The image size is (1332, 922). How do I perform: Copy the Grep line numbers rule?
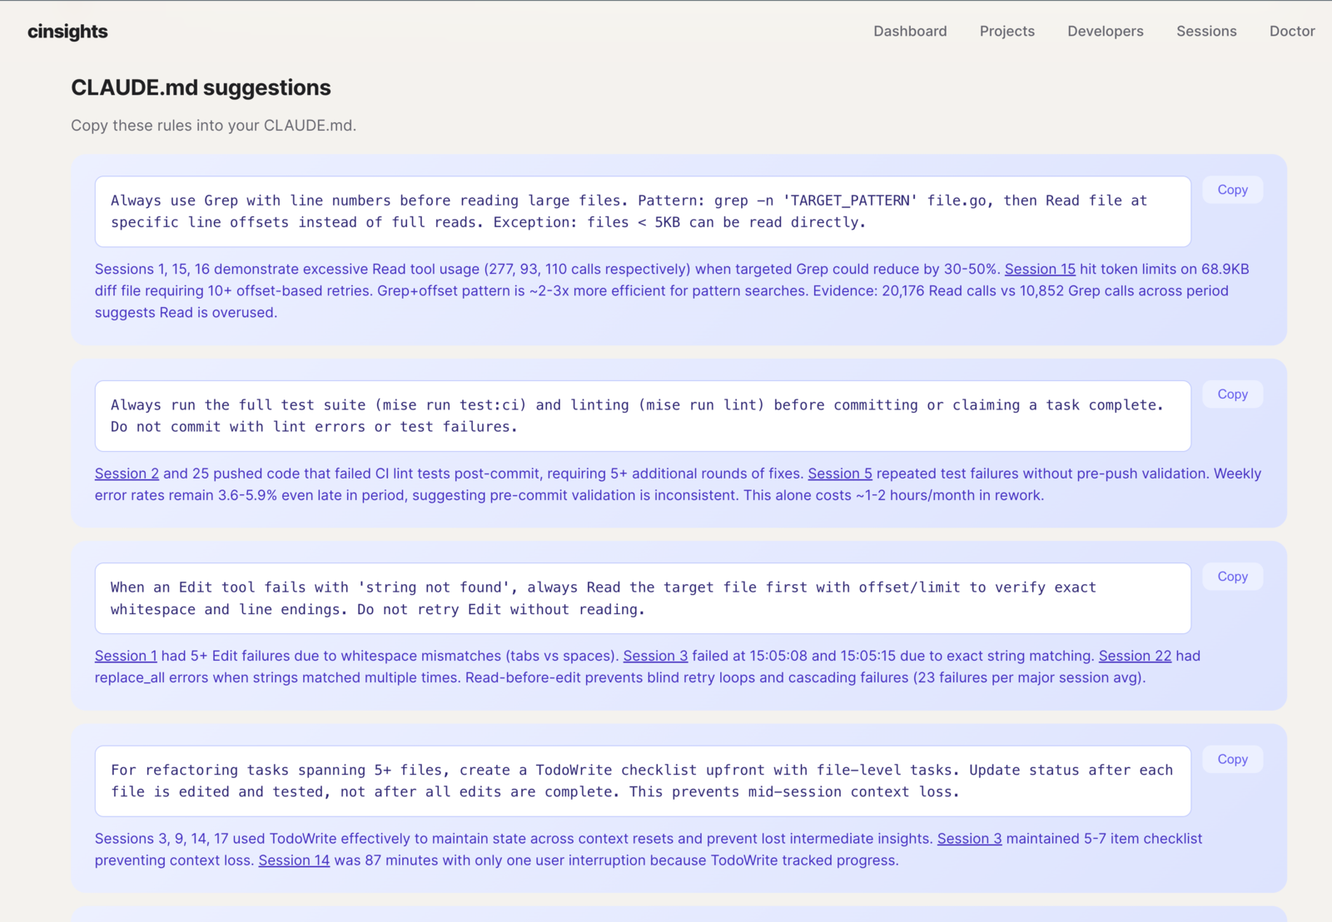pos(1232,189)
